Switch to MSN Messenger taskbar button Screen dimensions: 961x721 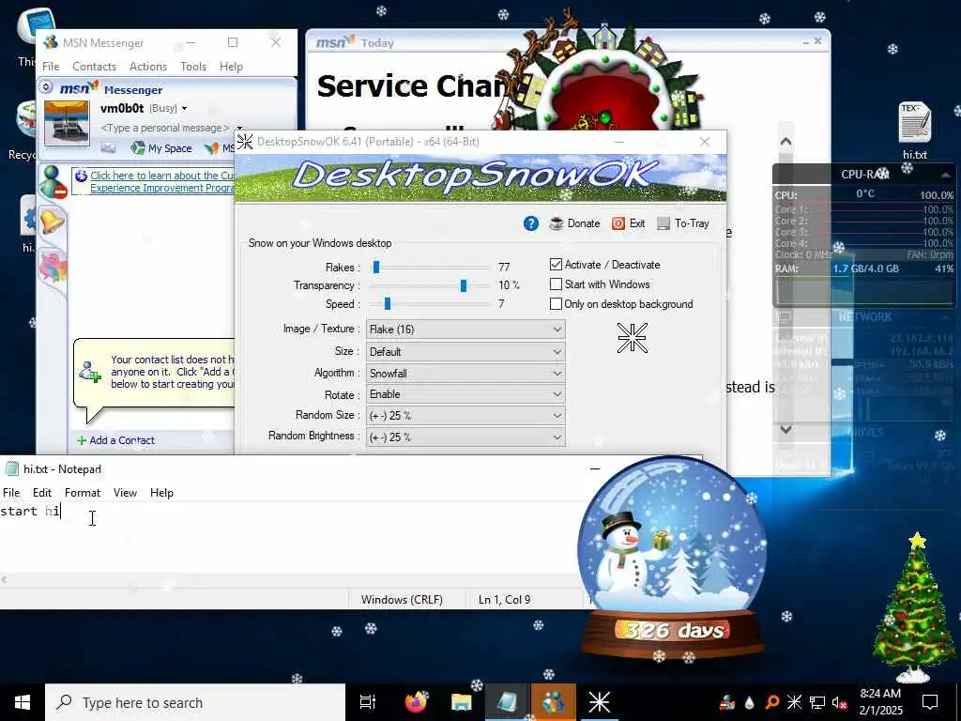tap(553, 702)
